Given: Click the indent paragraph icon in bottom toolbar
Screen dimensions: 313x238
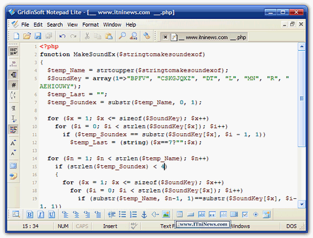Looking at the screenshot, I should [112, 215].
